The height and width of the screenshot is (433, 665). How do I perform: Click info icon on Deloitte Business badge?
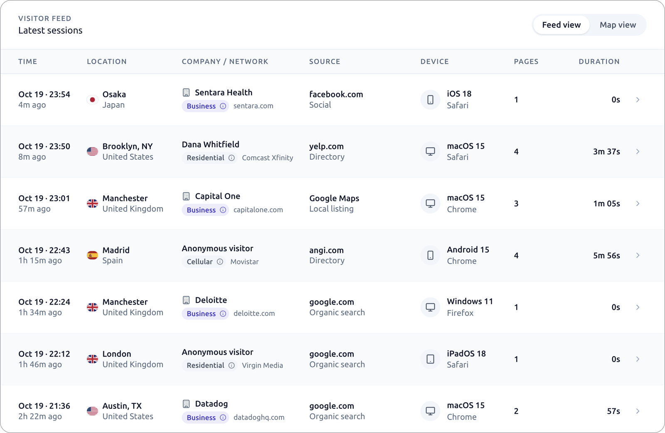pos(223,314)
